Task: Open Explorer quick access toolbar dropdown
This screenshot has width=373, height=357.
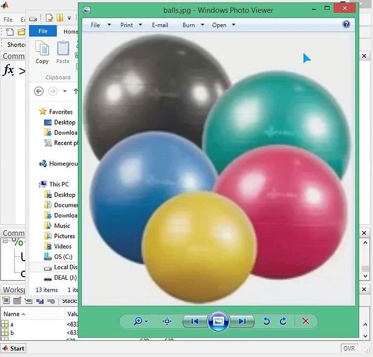Action: 69,18
